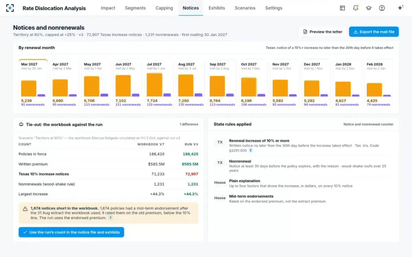The width and height of the screenshot is (412, 257).
Task: Select the Jul 2027 renewal month card
Action: click(159, 84)
